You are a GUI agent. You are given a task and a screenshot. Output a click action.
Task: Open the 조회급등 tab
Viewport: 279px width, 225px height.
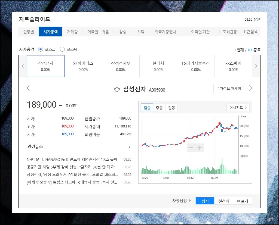(x=230, y=32)
